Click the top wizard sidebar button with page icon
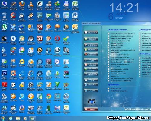This screenshot has width=151, height=121. (91, 32)
